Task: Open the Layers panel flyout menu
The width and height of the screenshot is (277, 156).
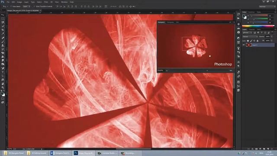Action: pyautogui.click(x=275, y=29)
